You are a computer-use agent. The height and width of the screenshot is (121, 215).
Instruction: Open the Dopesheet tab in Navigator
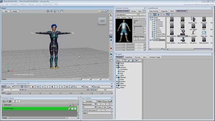pos(129,57)
